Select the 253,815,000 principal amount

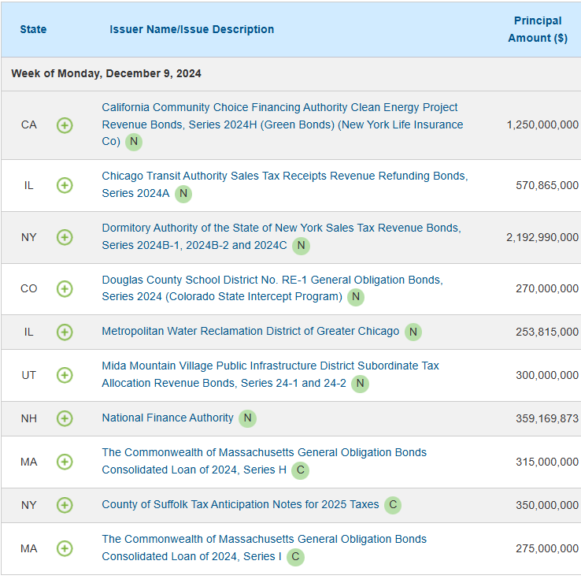[x=547, y=332]
